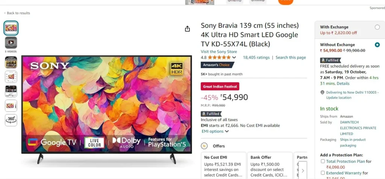
Task: Click the Great Indian Festival badge
Action: [220, 86]
